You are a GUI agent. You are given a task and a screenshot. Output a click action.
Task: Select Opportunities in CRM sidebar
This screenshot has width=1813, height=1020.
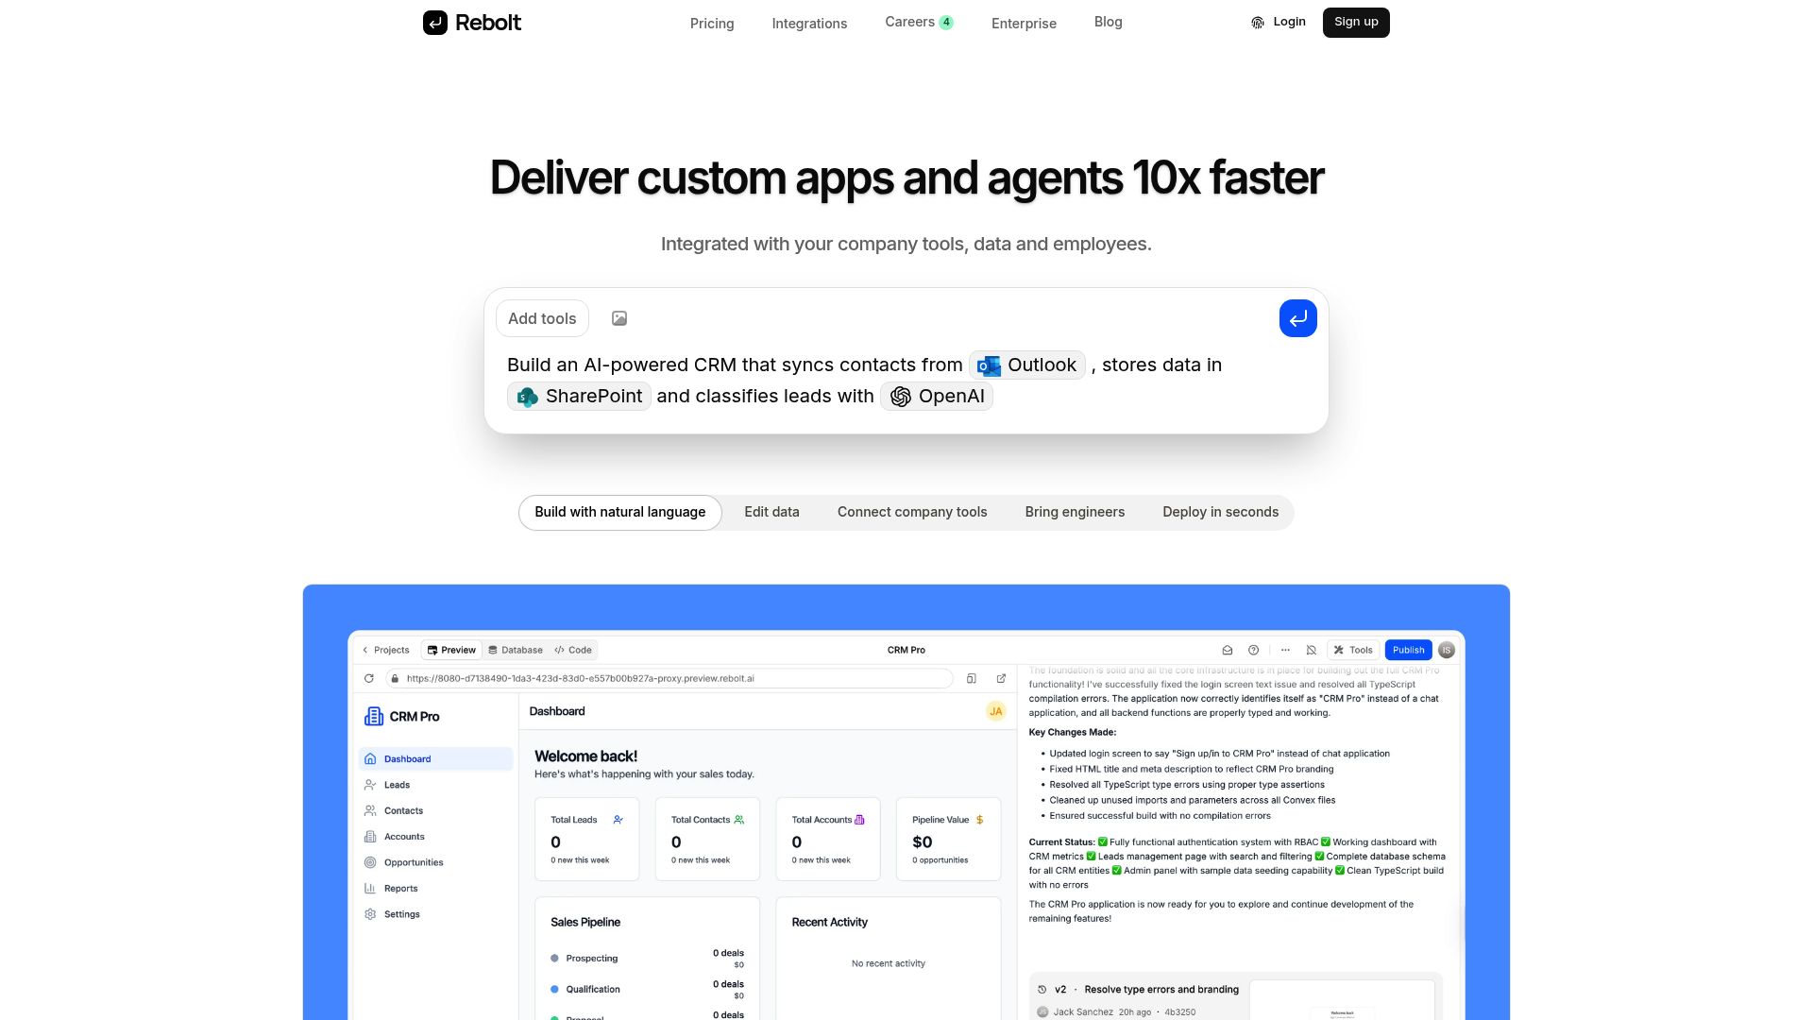[435, 862]
